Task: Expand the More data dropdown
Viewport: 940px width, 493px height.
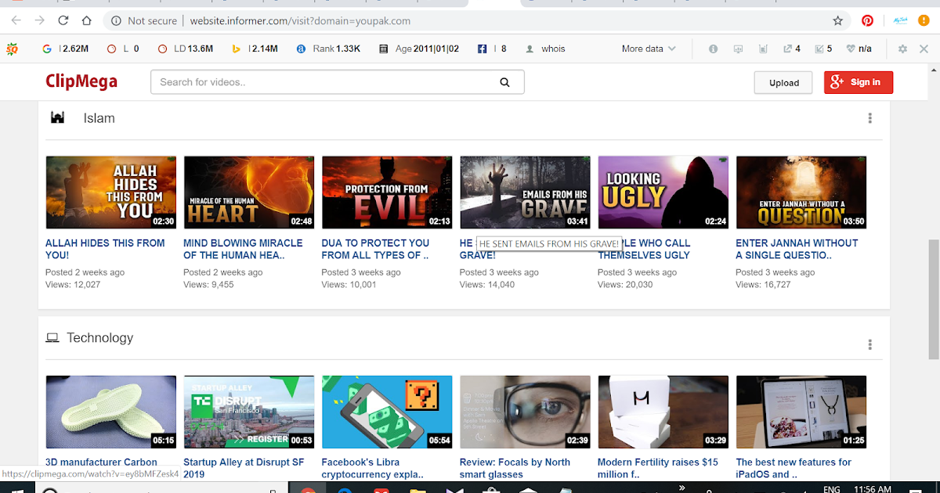Action: tap(649, 49)
